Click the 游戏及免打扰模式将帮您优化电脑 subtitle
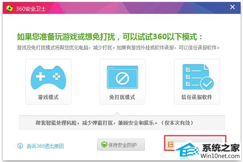This screenshot has height=162, width=243. click(118, 47)
